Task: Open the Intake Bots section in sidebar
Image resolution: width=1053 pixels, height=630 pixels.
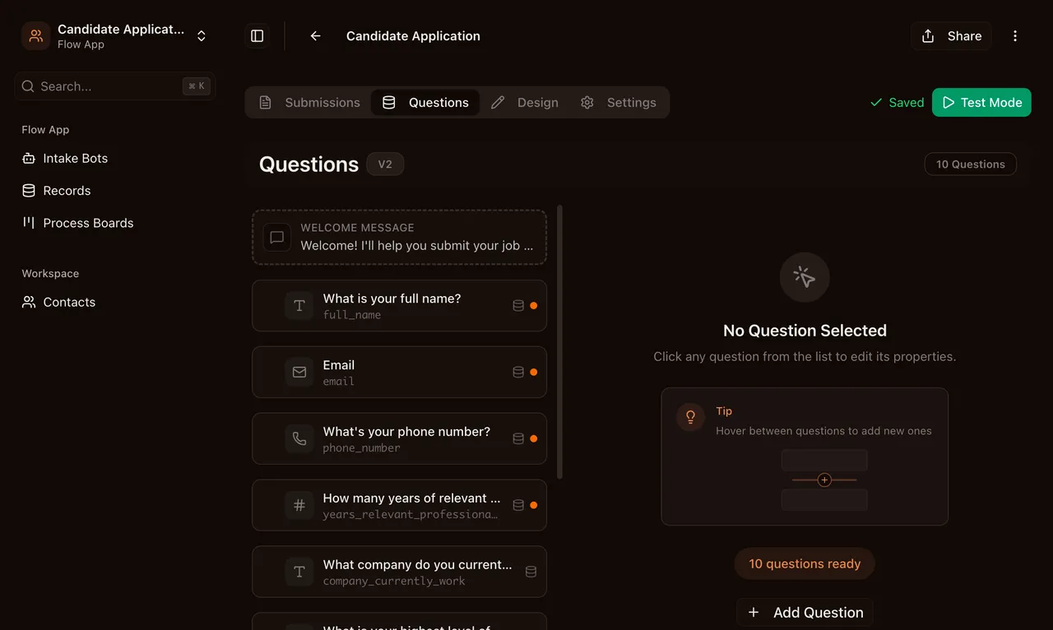Action: click(75, 158)
